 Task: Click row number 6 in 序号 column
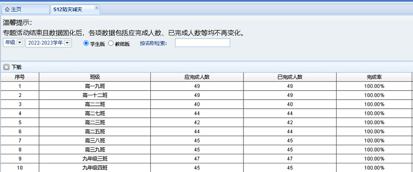click(20, 132)
